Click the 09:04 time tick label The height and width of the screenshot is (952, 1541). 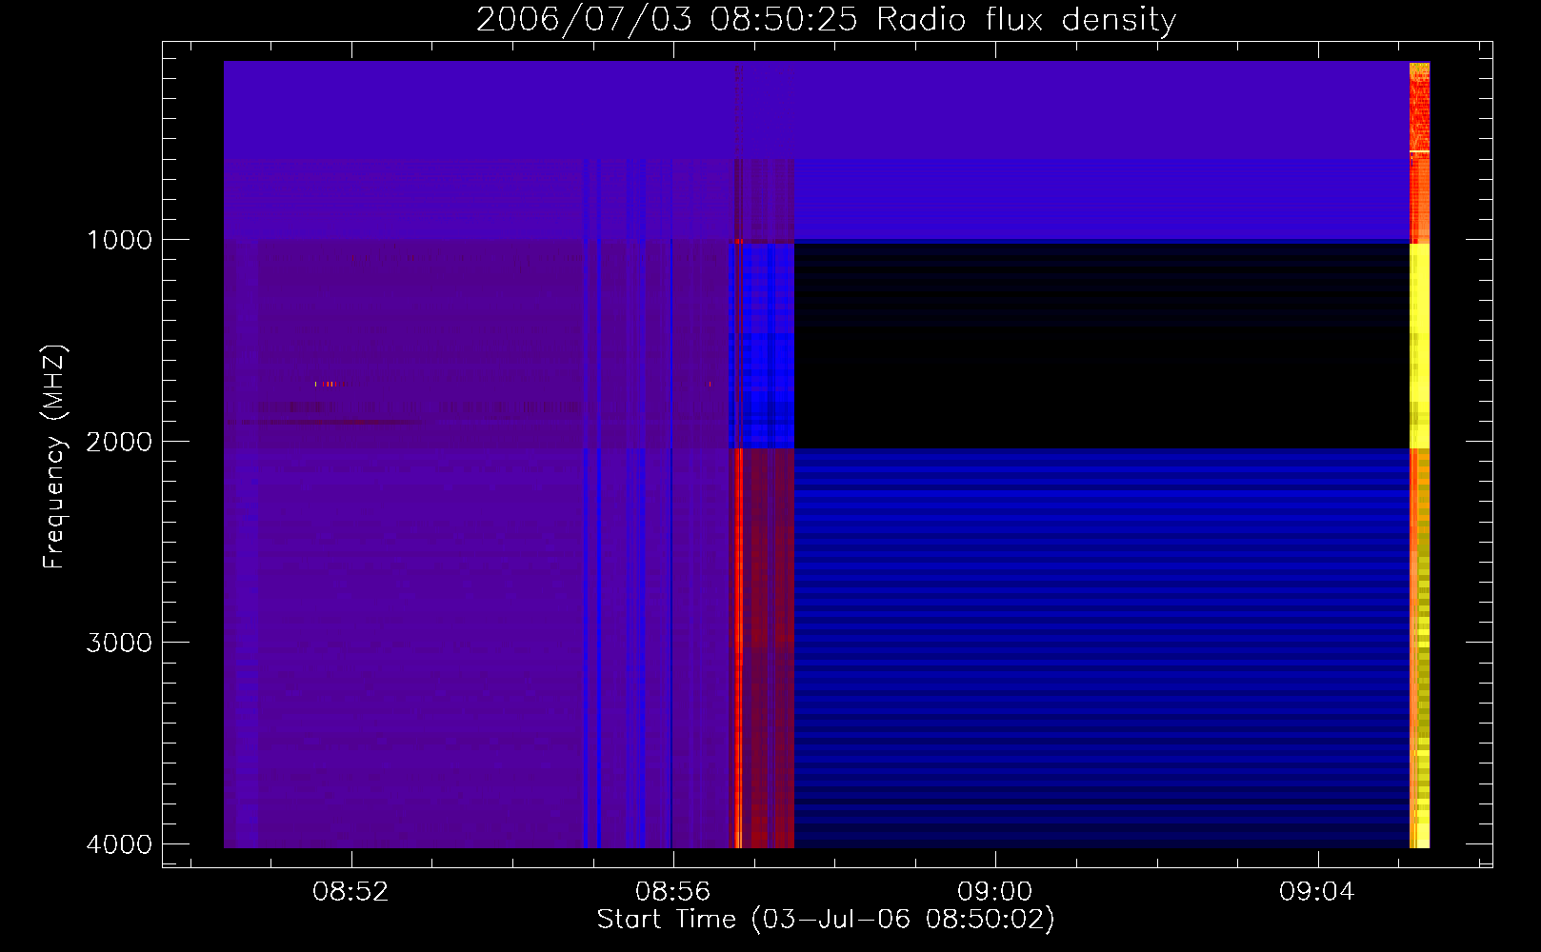pyautogui.click(x=1317, y=891)
